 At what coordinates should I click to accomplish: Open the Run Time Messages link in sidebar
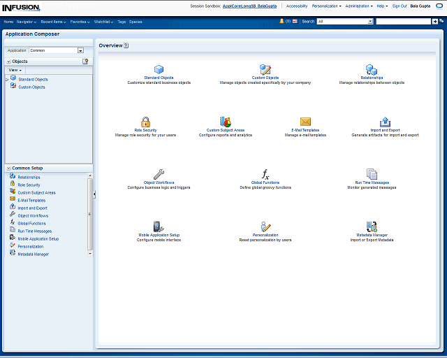click(34, 231)
